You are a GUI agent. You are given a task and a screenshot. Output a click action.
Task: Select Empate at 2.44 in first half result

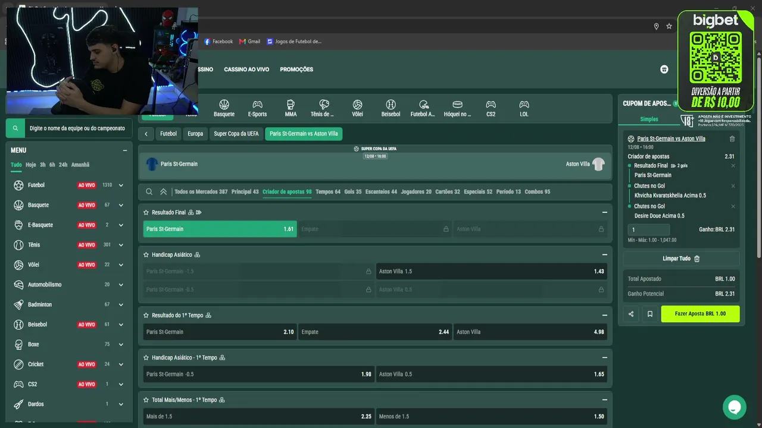(375, 332)
